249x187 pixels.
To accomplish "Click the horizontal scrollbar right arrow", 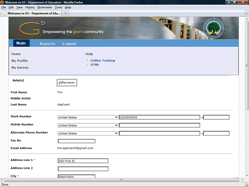I will coord(242,180).
